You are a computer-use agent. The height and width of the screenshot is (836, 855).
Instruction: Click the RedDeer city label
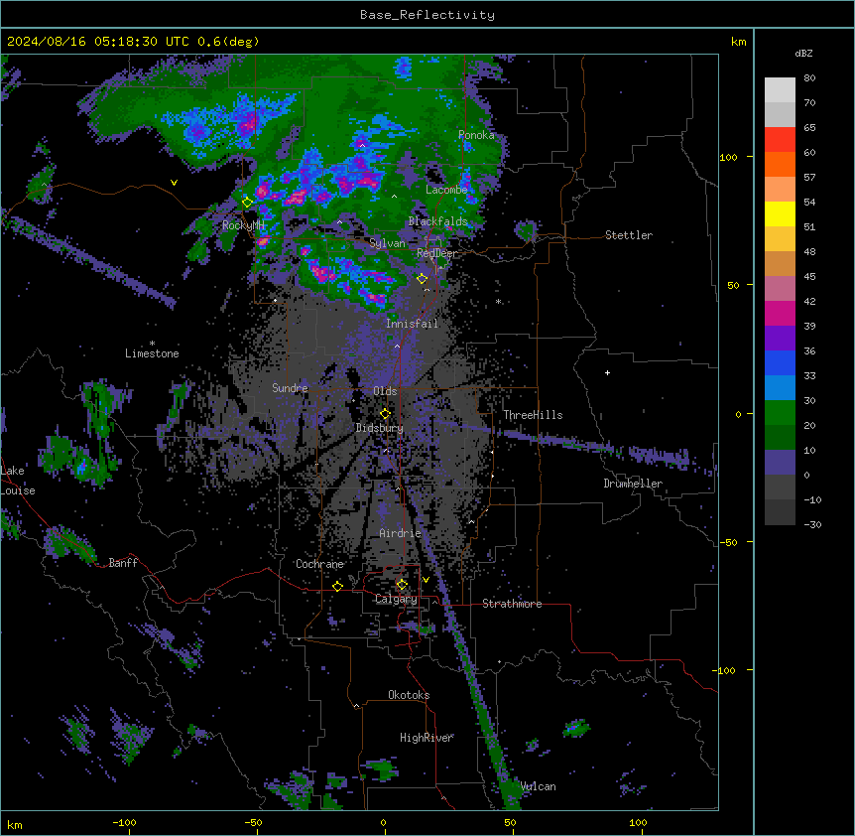pyautogui.click(x=437, y=253)
